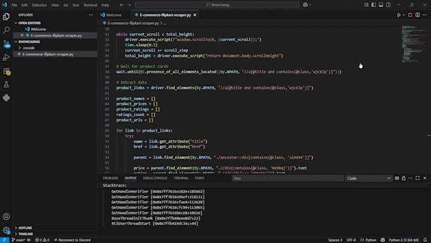Open the Source Control view
Screen dimensions: 431x243
(x=6, y=44)
